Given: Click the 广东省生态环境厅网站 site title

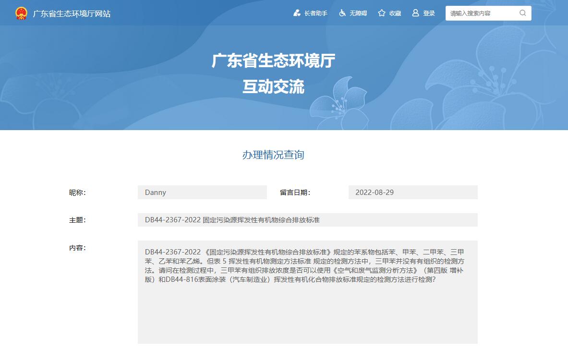Looking at the screenshot, I should click(72, 14).
